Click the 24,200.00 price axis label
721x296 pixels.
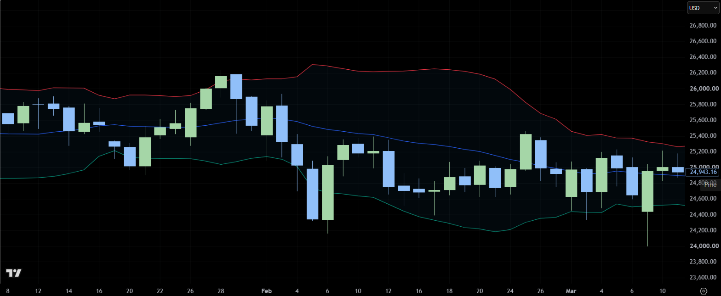(x=704, y=230)
